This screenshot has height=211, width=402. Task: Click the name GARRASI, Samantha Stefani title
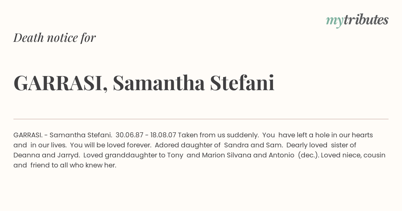pyautogui.click(x=144, y=83)
